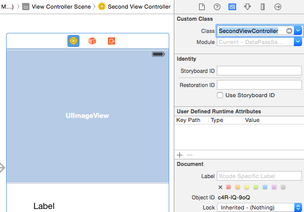Image resolution: width=304 pixels, height=212 pixels.
Task: Select the First Responder cube icon
Action: pos(92,41)
